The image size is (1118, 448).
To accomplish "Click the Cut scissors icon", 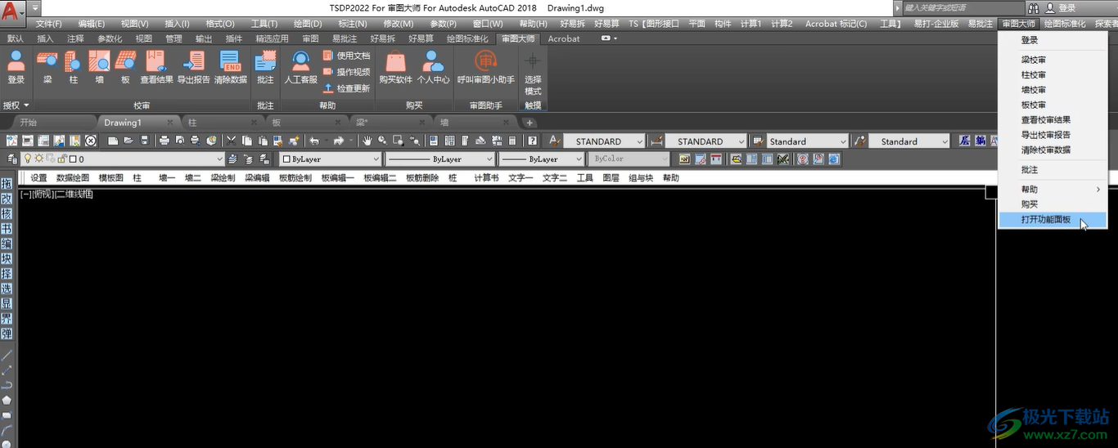I will tap(232, 141).
